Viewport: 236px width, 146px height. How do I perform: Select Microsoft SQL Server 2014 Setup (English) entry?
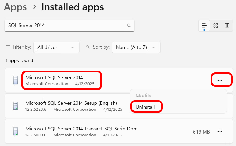tap(71, 106)
